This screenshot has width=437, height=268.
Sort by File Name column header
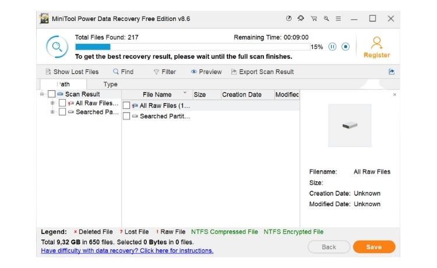(157, 95)
